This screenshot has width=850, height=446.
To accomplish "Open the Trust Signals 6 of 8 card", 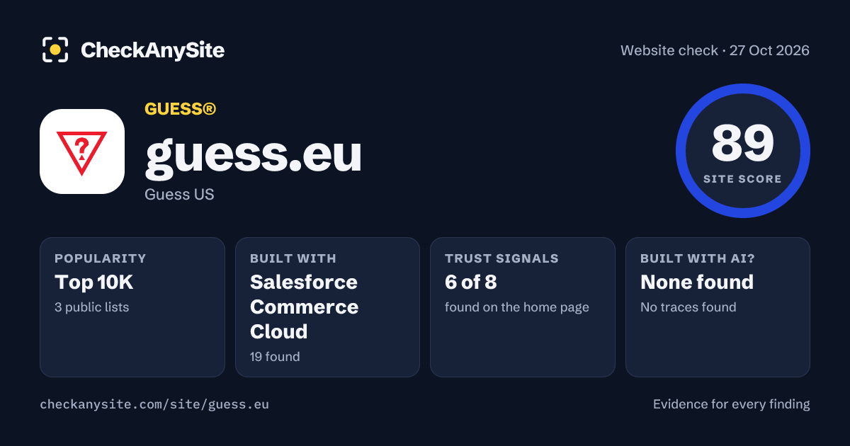I will (x=523, y=307).
